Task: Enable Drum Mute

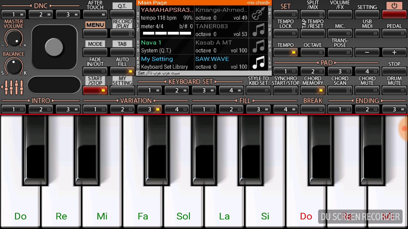Action: click(x=394, y=90)
